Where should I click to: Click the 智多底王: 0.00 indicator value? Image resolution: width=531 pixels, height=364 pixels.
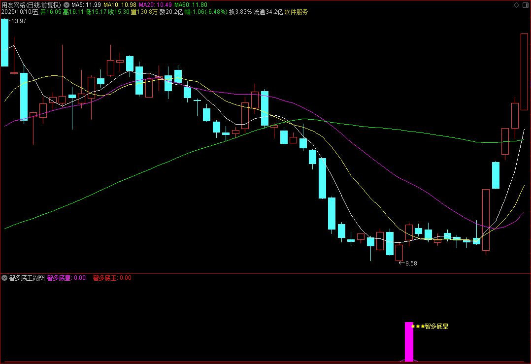(112, 278)
